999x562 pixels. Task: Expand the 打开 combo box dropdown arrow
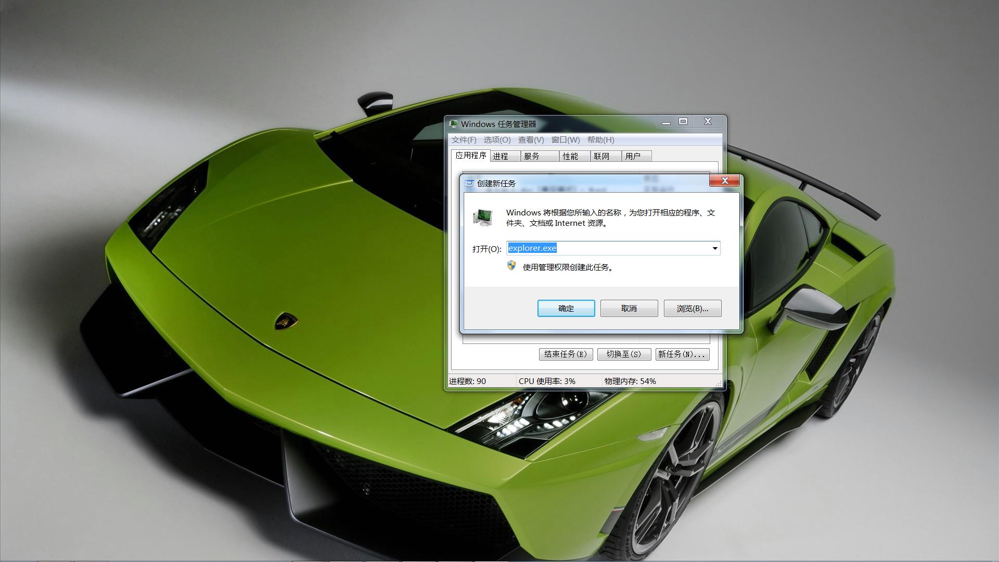click(715, 248)
